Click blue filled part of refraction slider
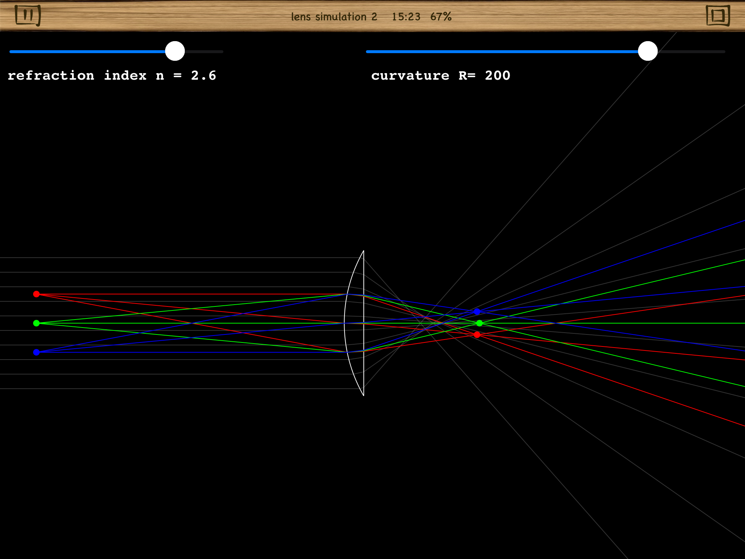Image resolution: width=745 pixels, height=559 pixels. point(87,52)
